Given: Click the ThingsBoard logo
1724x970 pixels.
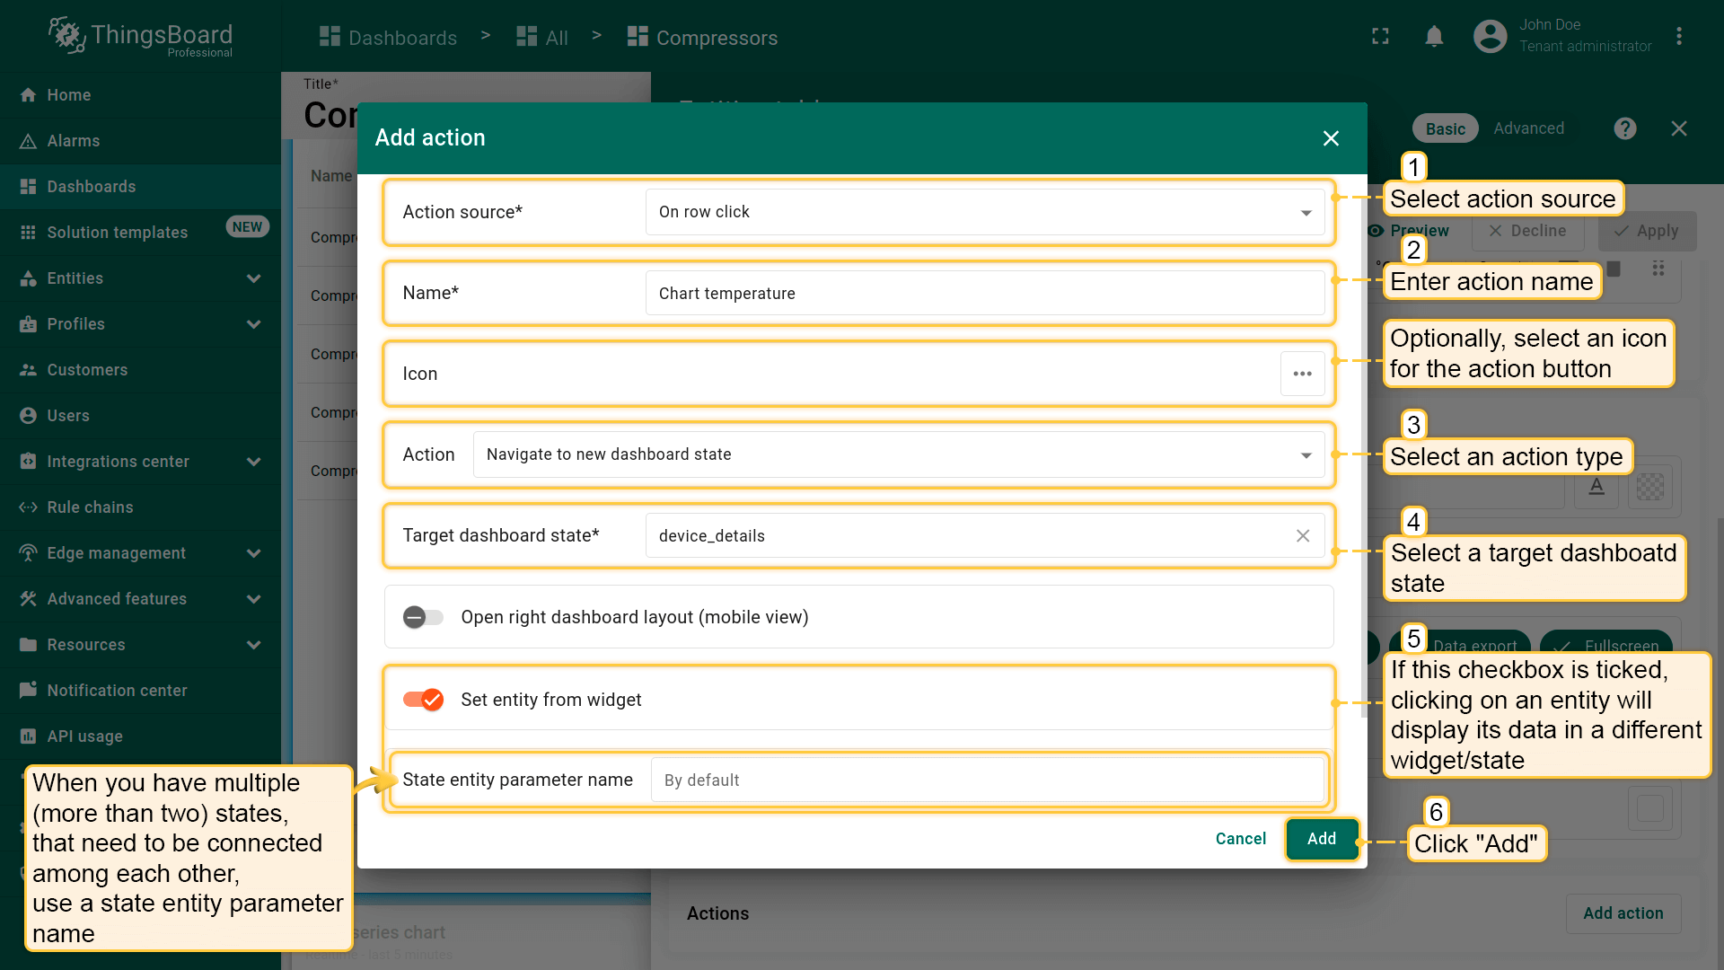Looking at the screenshot, I should pos(140,37).
